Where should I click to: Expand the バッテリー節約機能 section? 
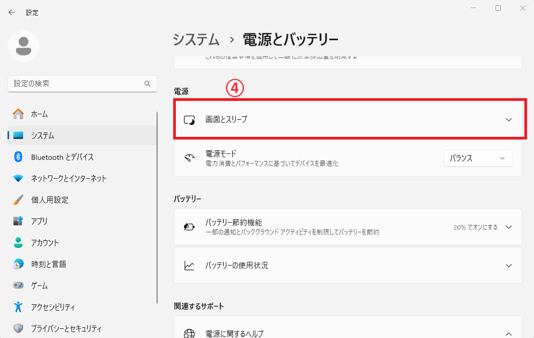347,227
